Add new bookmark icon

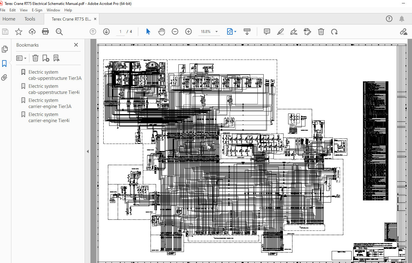pos(46,58)
